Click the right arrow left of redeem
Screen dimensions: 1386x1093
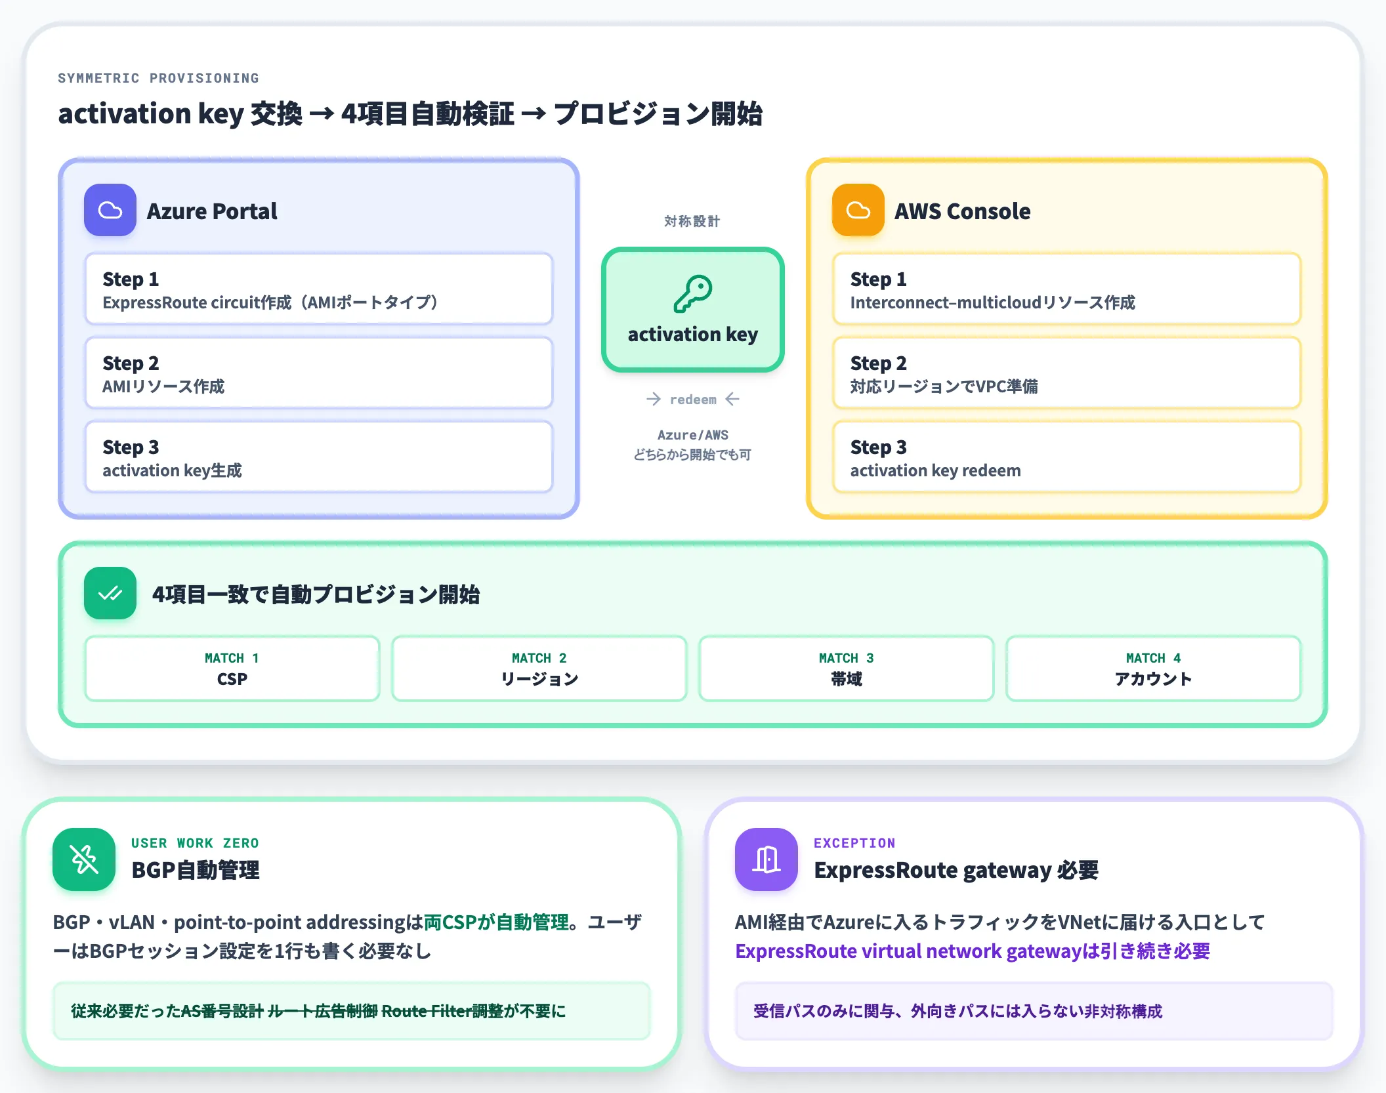[x=654, y=399]
